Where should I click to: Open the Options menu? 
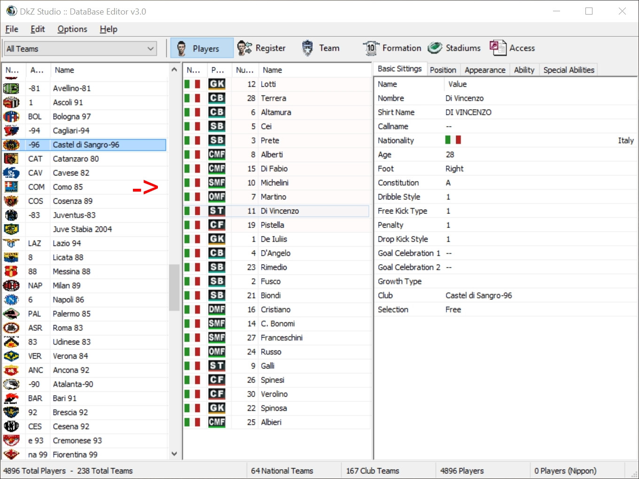(72, 29)
